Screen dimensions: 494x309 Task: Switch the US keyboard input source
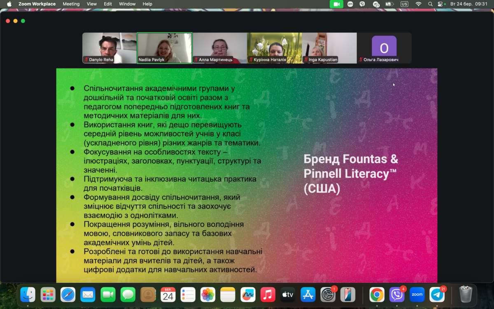tap(404, 4)
